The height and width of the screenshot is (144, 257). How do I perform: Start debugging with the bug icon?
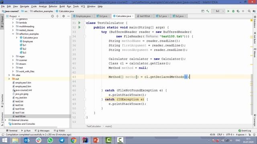233,11
